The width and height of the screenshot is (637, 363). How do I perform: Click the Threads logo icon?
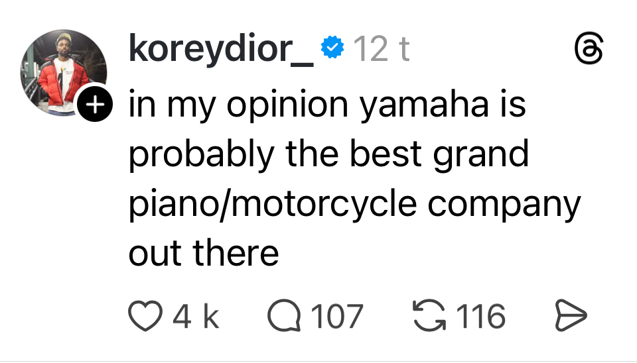588,50
